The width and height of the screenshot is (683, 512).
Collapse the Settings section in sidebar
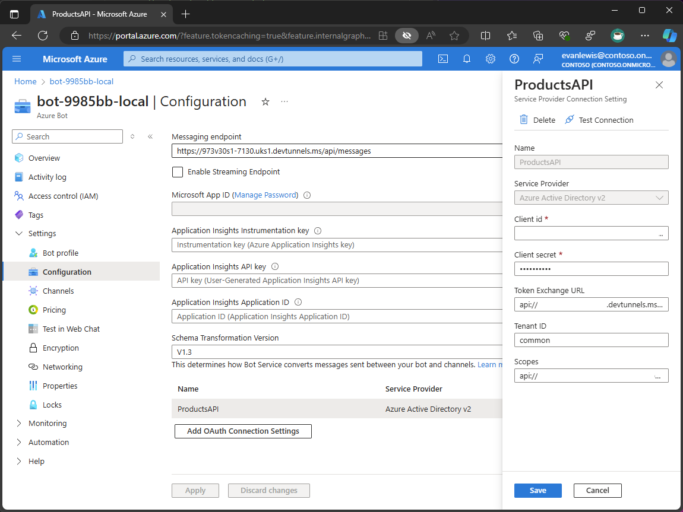(19, 234)
